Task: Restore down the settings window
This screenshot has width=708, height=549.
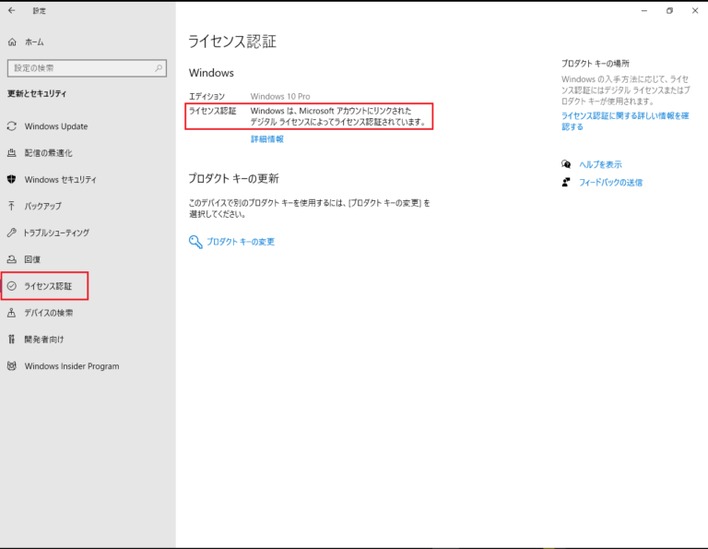Action: (669, 10)
